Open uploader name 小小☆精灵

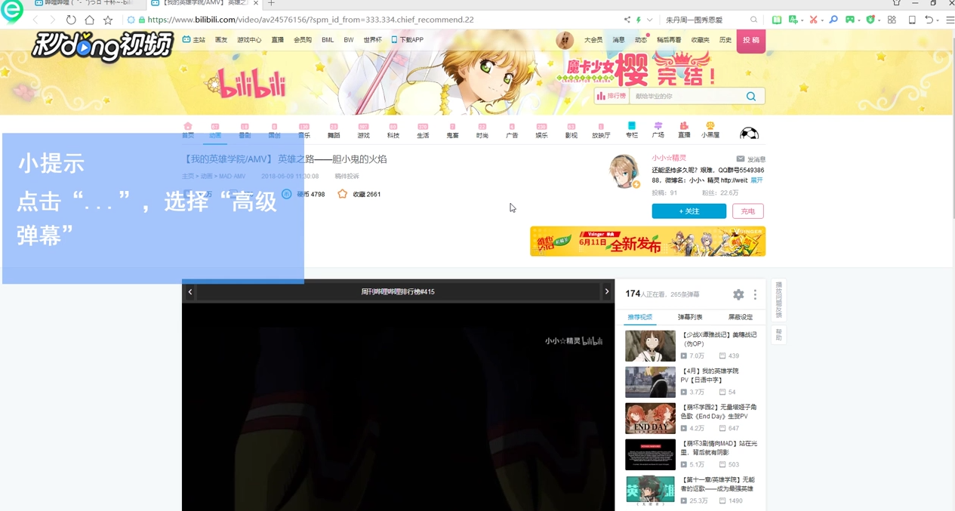point(669,158)
